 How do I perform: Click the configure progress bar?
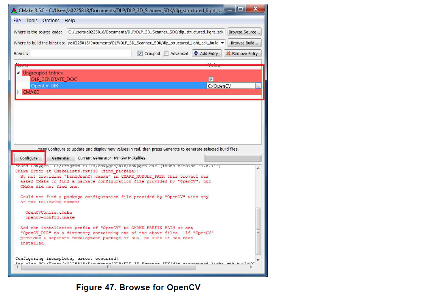pos(233,158)
